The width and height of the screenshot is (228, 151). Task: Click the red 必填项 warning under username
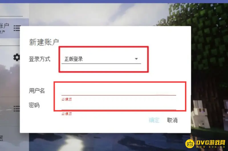pos(67,99)
